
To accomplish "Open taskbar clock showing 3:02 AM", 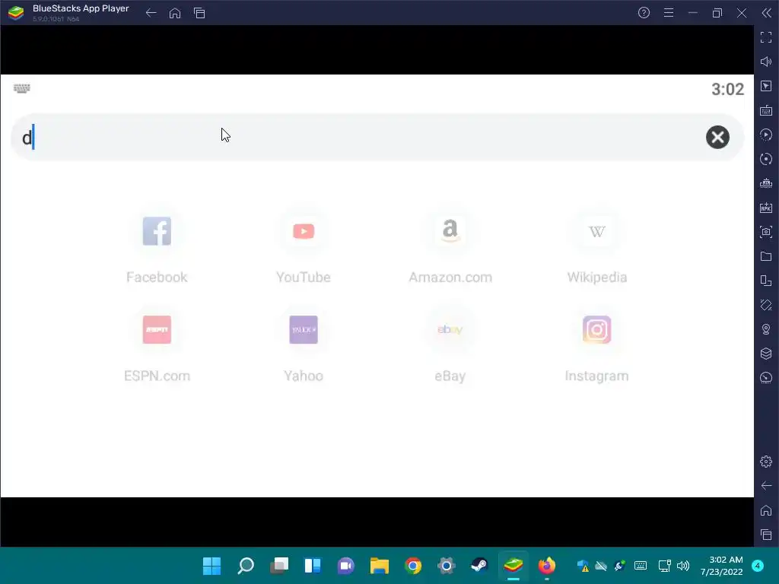I will 722,566.
